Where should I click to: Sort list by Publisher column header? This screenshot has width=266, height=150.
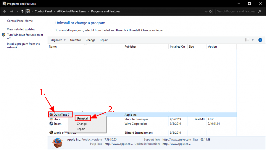click(x=130, y=47)
